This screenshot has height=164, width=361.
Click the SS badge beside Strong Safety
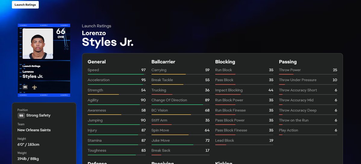[21, 116]
